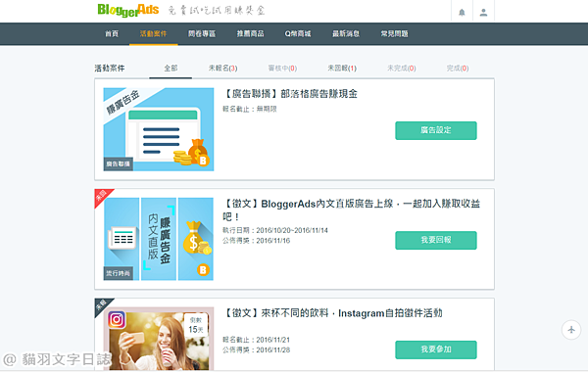
Task: Open the Instagram自拍徵件活動 title link
Action: (332, 313)
